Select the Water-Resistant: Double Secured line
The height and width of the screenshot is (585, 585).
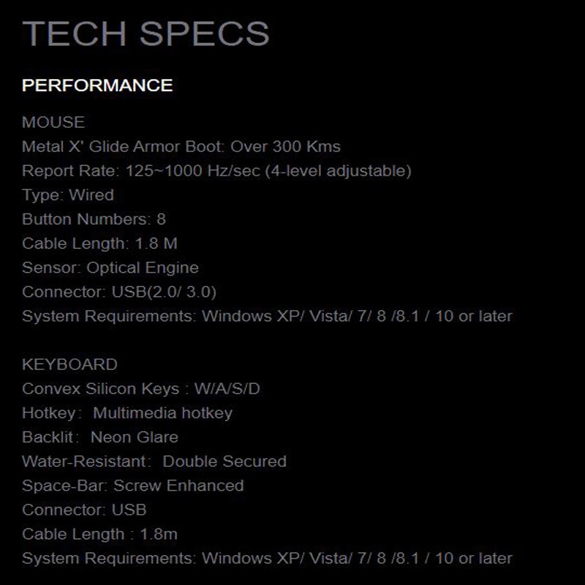tap(154, 461)
